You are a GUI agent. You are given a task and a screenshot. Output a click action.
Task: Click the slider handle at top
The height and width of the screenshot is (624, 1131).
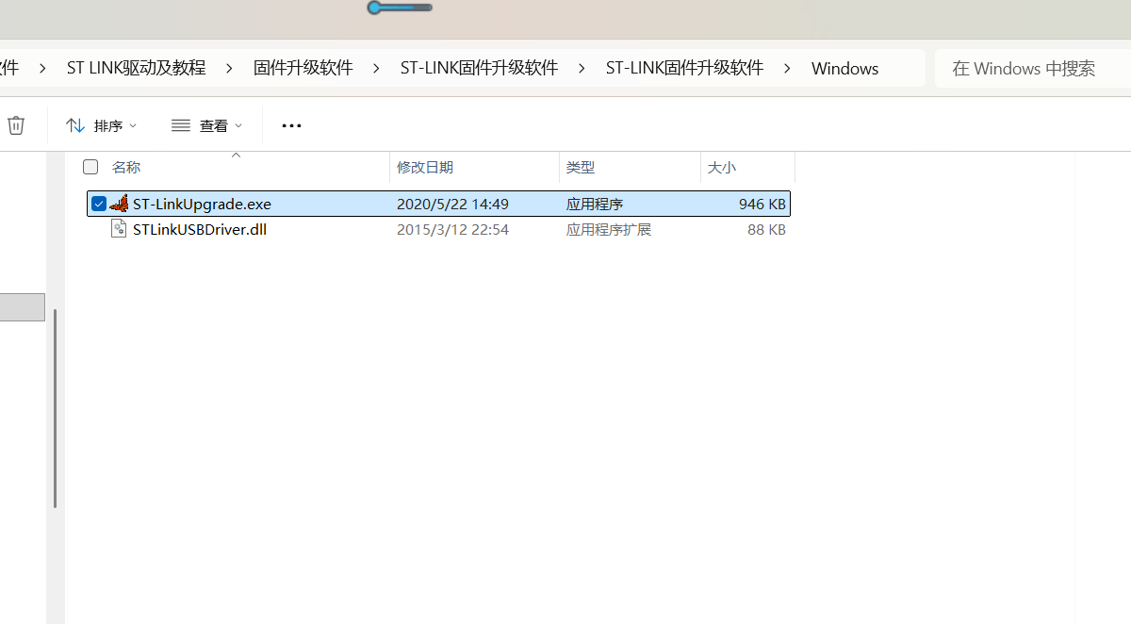(x=375, y=8)
